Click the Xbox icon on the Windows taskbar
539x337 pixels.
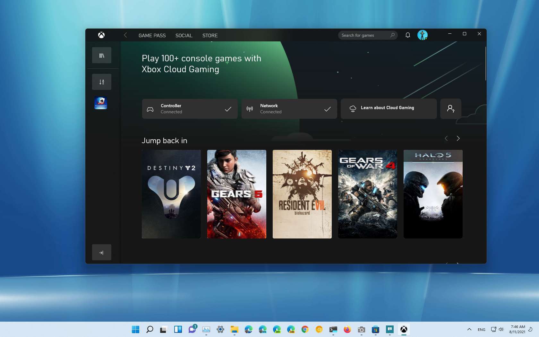pyautogui.click(x=404, y=329)
